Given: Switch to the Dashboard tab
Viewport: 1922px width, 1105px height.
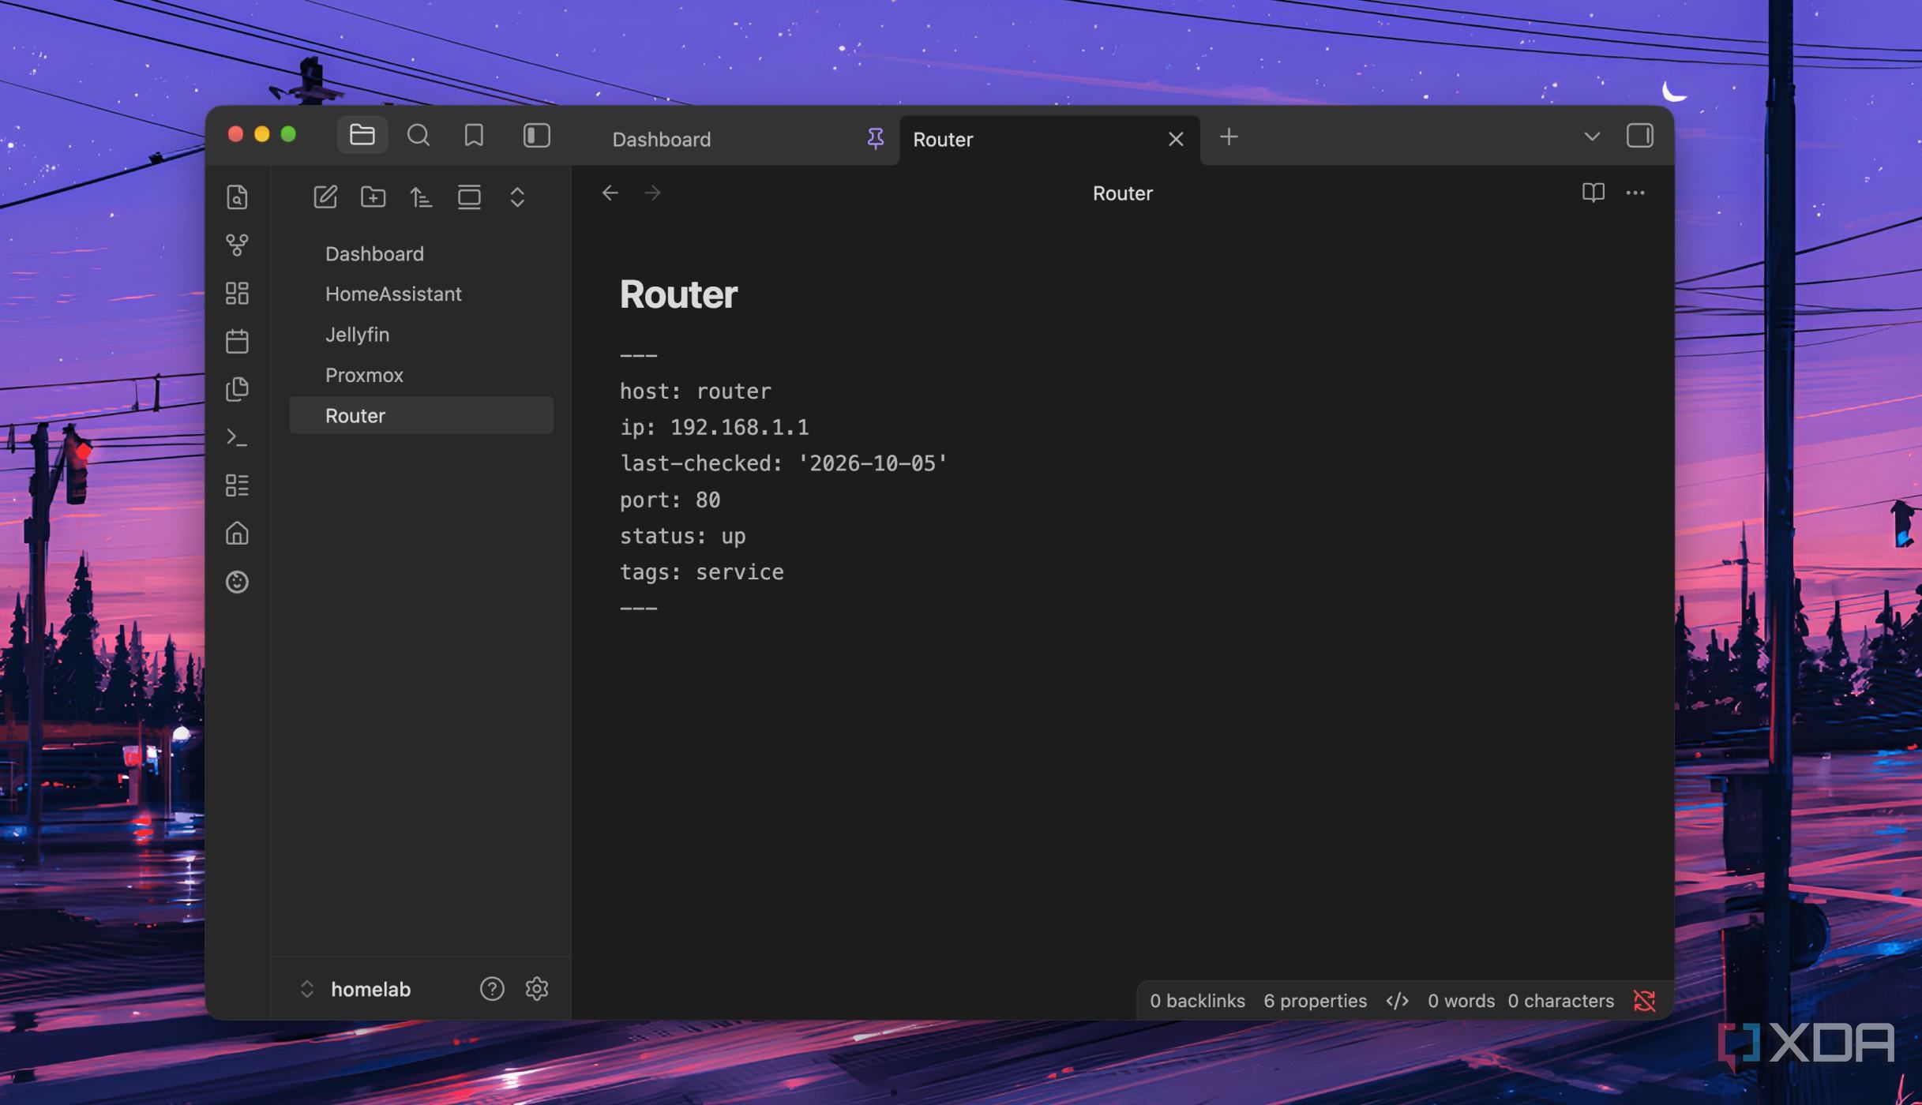Looking at the screenshot, I should pyautogui.click(x=662, y=139).
